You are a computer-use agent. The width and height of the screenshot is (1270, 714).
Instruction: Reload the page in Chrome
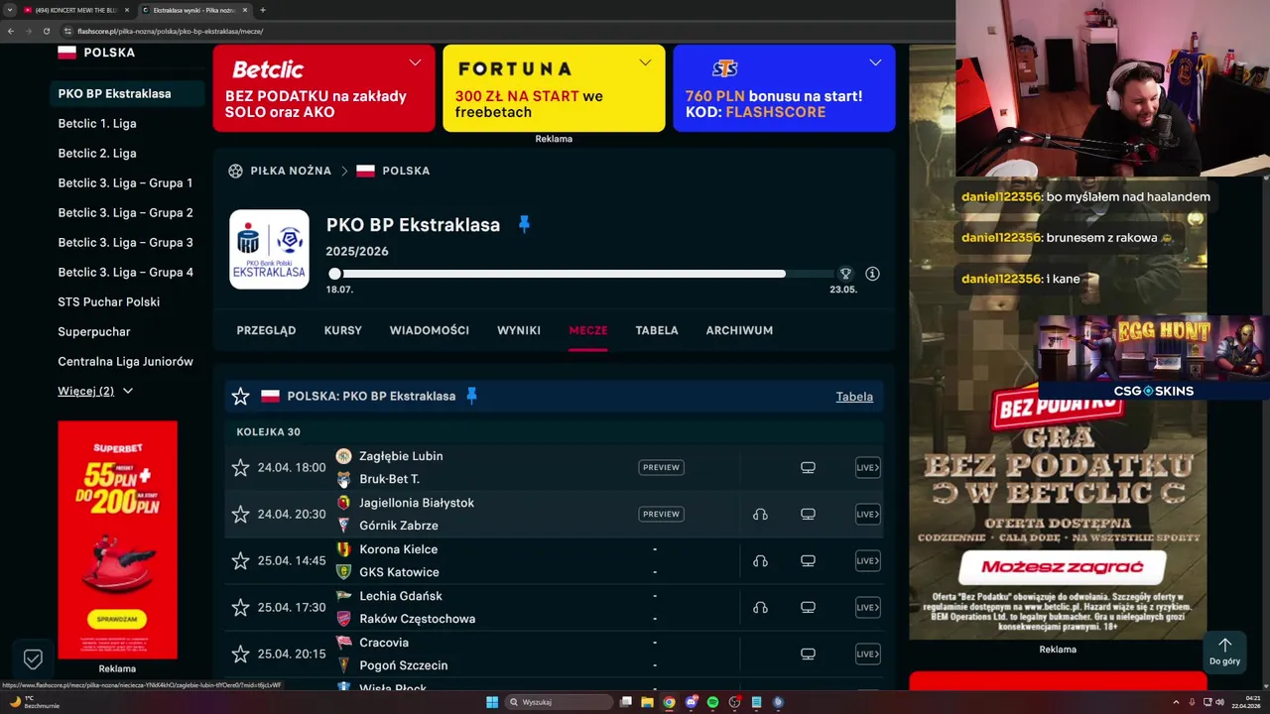pyautogui.click(x=46, y=31)
